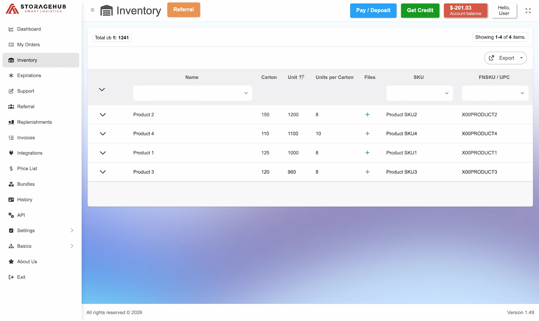Click the Product SKU3 cell
Screen dimensions: 539x321
pos(402,172)
